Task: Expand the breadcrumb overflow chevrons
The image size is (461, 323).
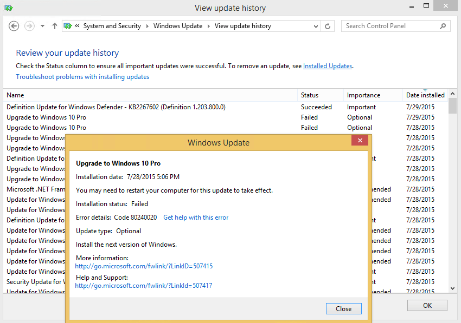Action: click(77, 26)
